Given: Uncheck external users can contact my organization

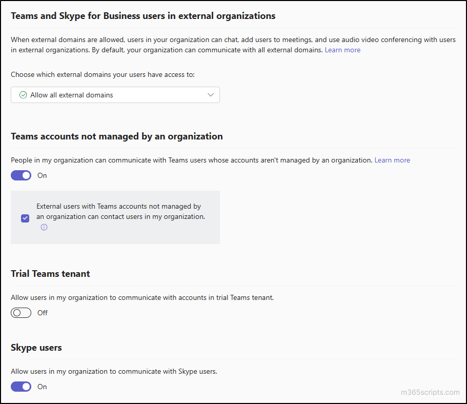Looking at the screenshot, I should [25, 218].
